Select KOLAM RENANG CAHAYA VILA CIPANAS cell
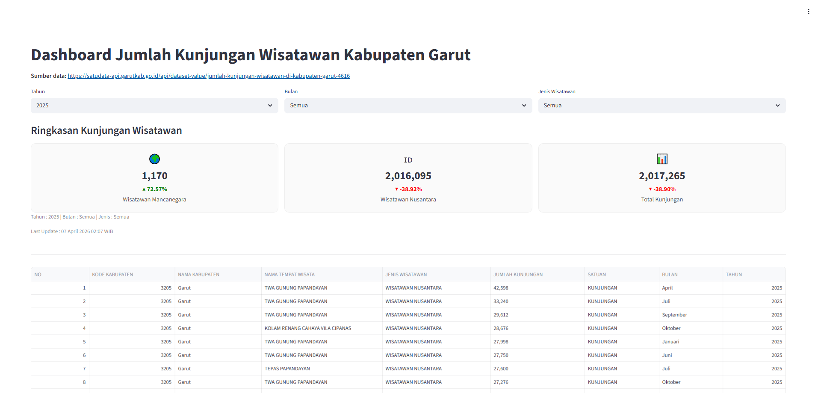 pos(322,328)
